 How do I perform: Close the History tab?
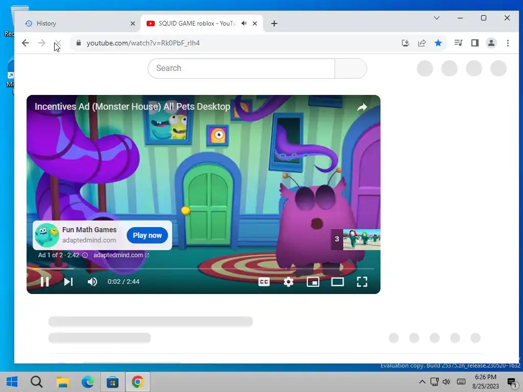coord(133,23)
